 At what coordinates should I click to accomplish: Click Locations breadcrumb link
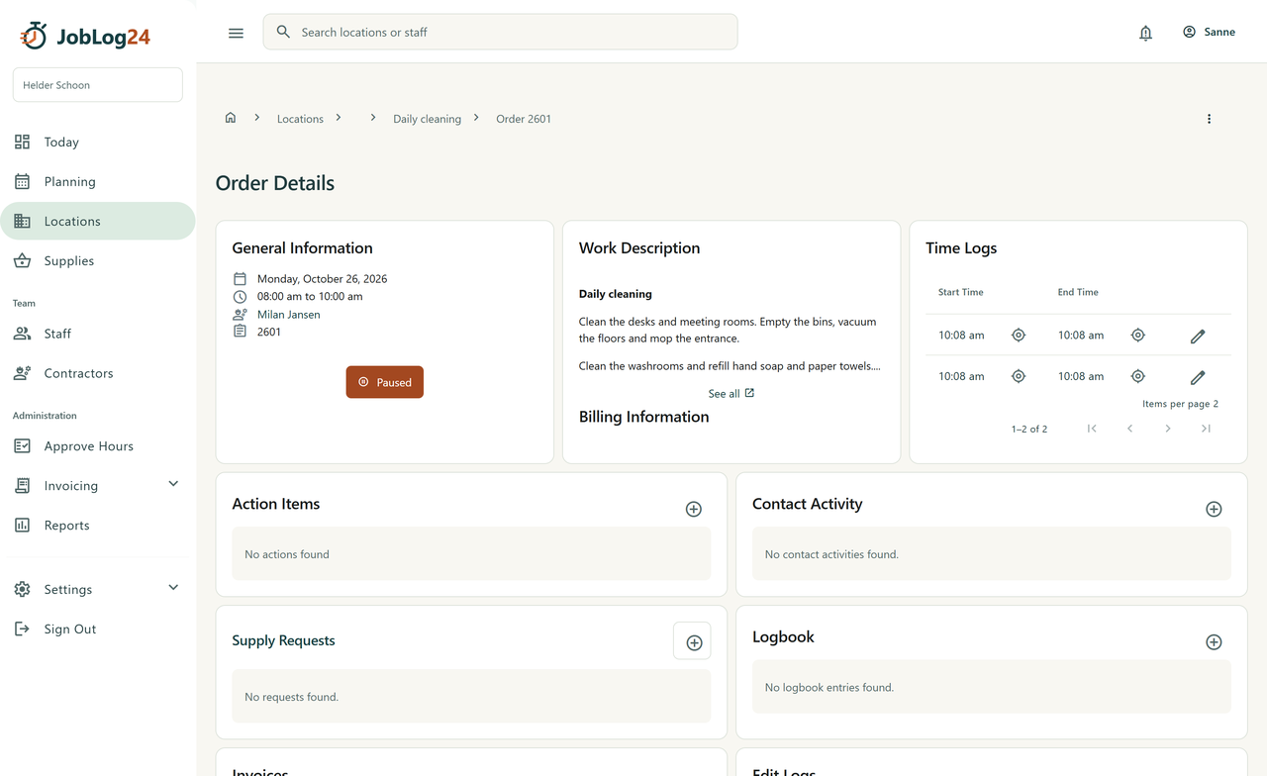click(x=300, y=119)
